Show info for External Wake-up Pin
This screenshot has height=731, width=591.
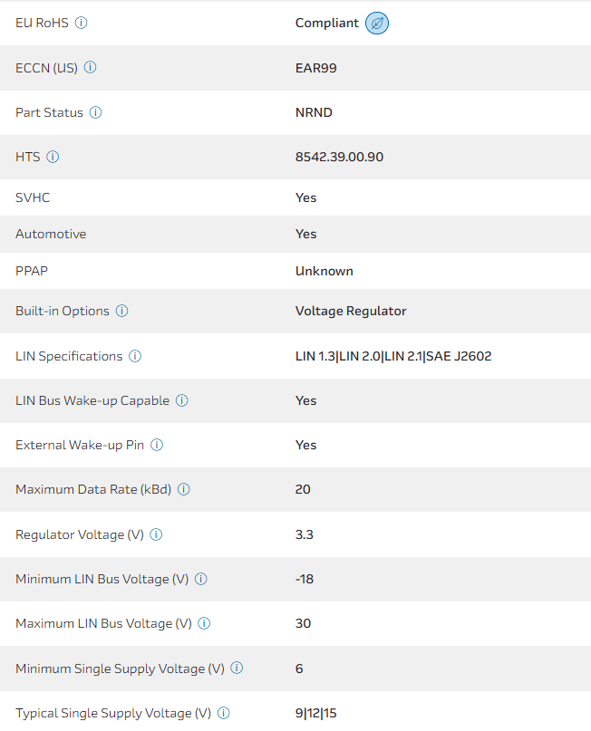pos(158,446)
